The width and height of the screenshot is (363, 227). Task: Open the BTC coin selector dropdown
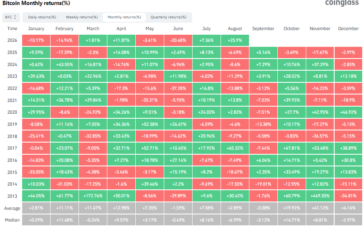pyautogui.click(x=11, y=17)
